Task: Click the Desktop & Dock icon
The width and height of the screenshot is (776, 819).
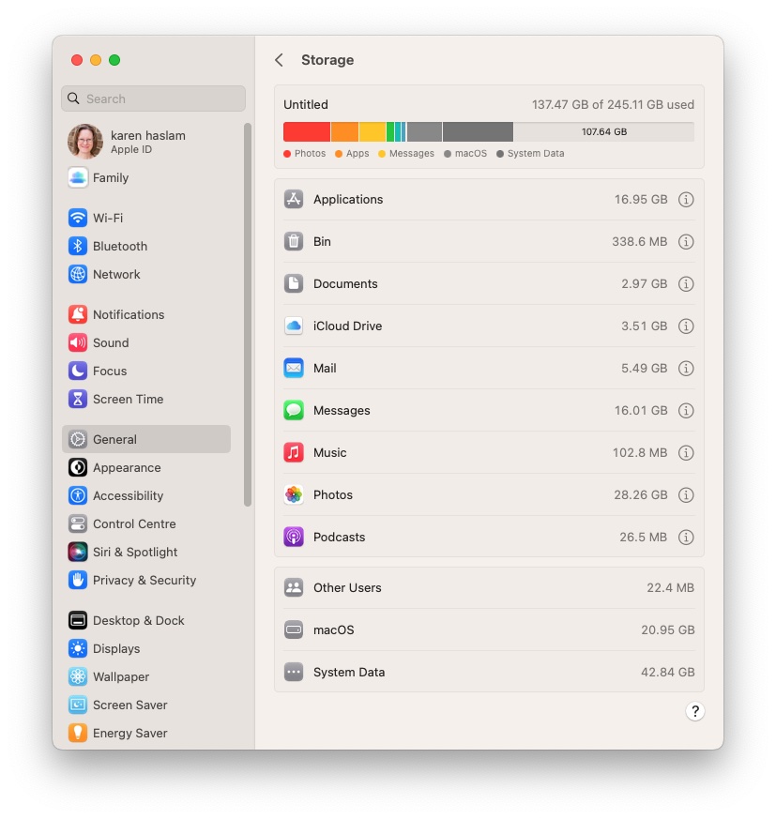Action: coord(78,620)
